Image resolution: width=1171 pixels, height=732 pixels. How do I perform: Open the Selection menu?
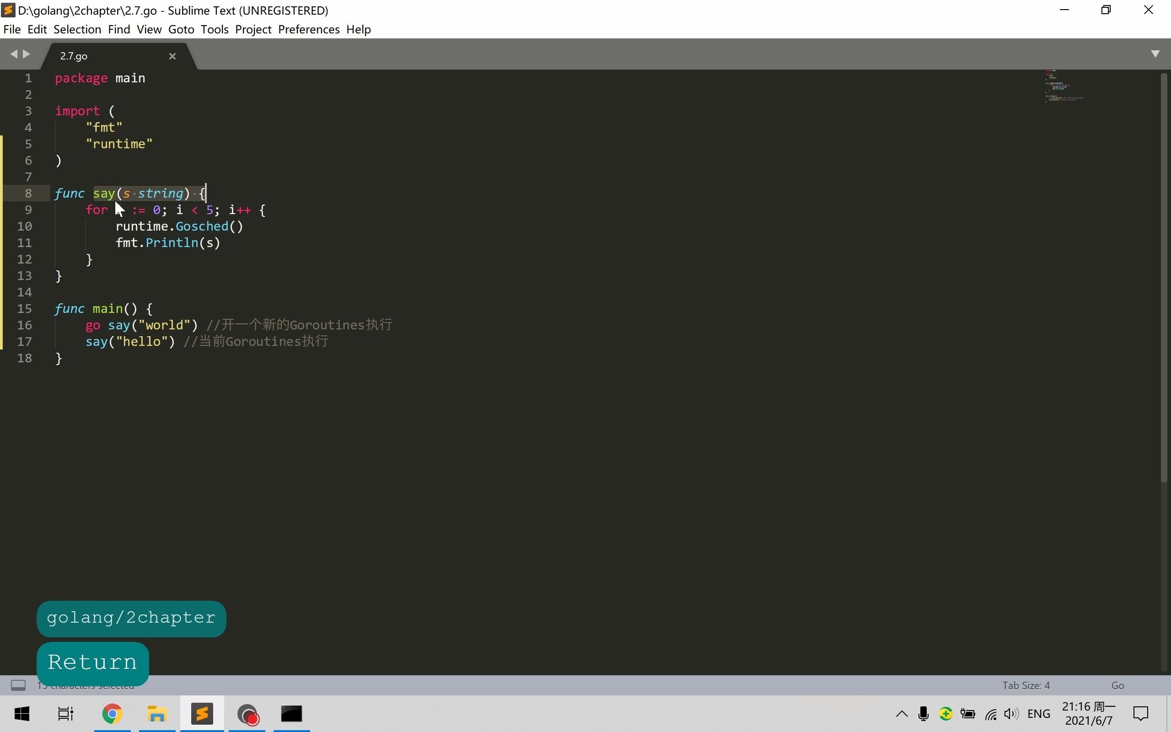(x=77, y=30)
